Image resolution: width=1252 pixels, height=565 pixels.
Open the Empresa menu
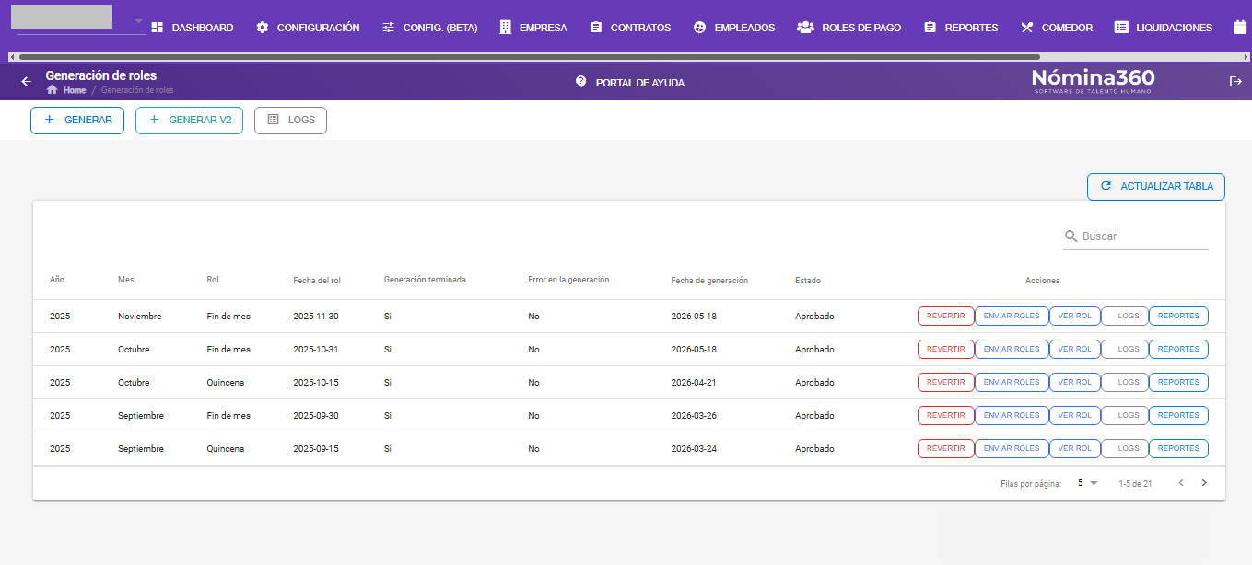[x=533, y=28]
